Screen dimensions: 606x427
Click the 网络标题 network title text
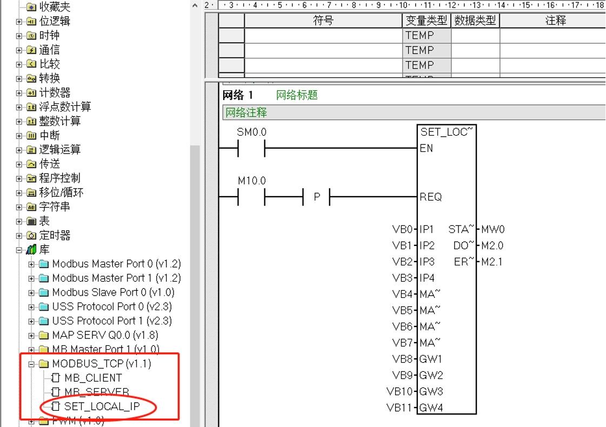click(x=297, y=95)
